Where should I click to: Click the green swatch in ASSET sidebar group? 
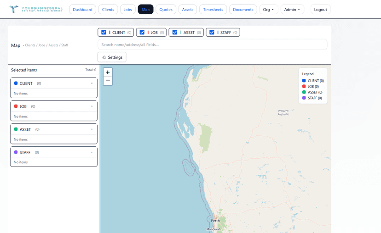pyautogui.click(x=16, y=129)
